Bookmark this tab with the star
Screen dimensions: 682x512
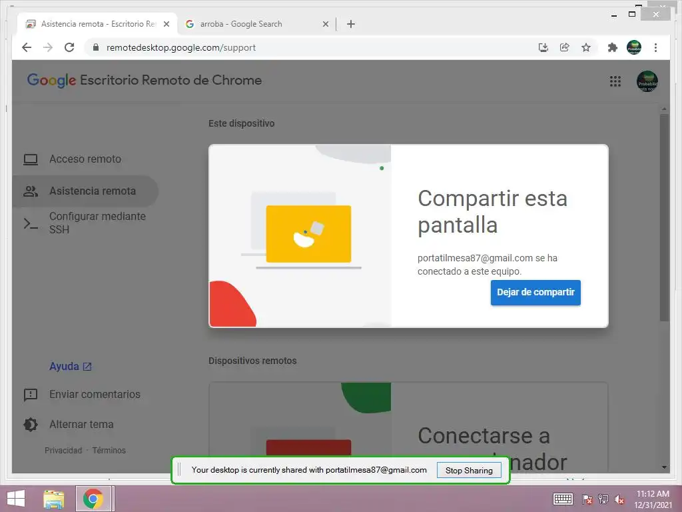tap(586, 47)
